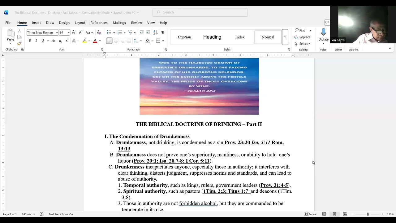Click the Dictate microphone icon
396x223 pixels.
pyautogui.click(x=323, y=32)
